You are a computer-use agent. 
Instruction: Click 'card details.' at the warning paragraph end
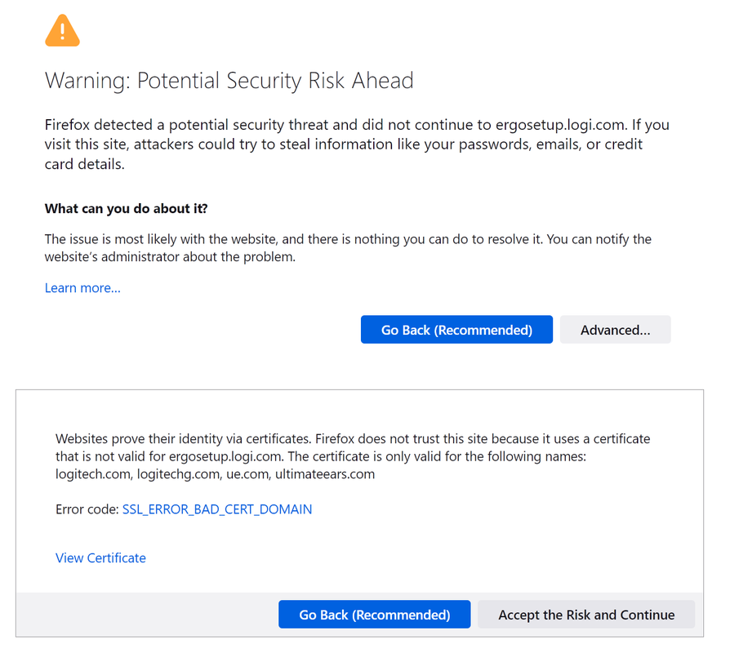tap(84, 164)
